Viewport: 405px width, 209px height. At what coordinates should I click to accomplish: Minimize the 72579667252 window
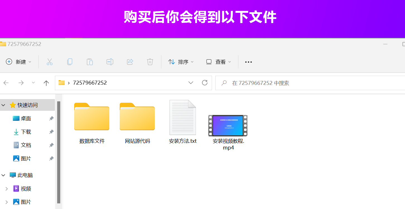pyautogui.click(x=385, y=44)
